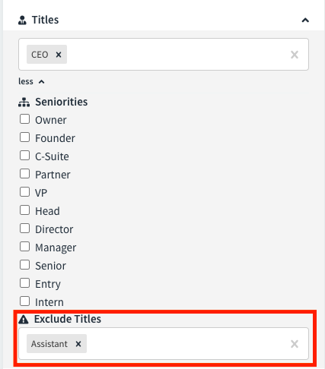Remove the CEO title tag
The image size is (325, 369).
pyautogui.click(x=59, y=55)
